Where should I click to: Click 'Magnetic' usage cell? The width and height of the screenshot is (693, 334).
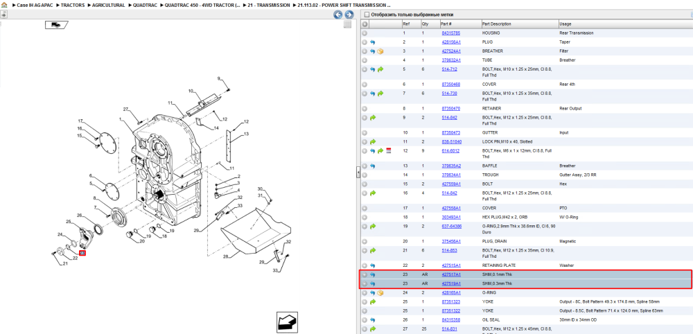[567, 242]
